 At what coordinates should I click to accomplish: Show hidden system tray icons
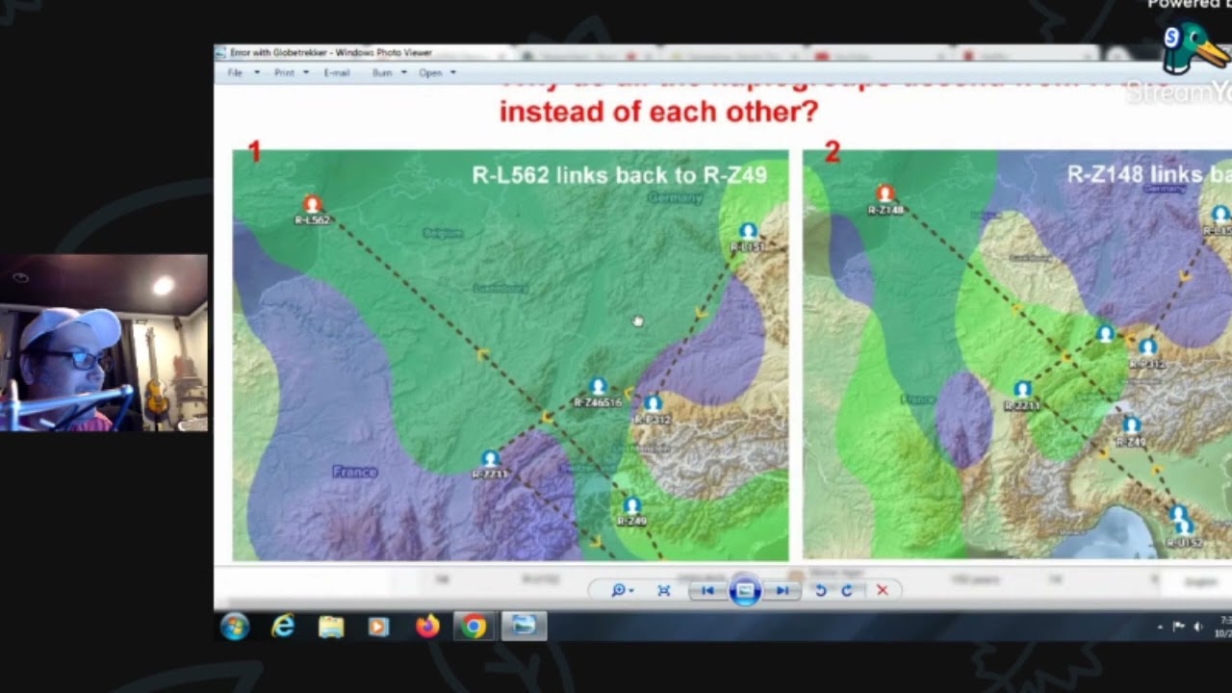pyautogui.click(x=1161, y=627)
